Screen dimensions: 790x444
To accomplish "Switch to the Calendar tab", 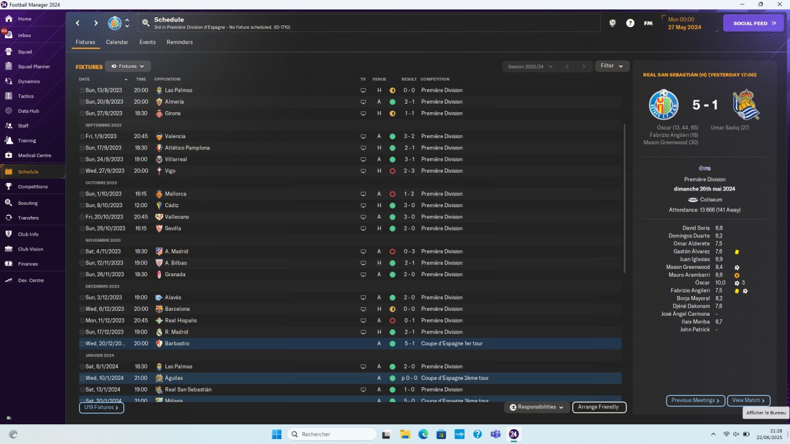I will [117, 43].
